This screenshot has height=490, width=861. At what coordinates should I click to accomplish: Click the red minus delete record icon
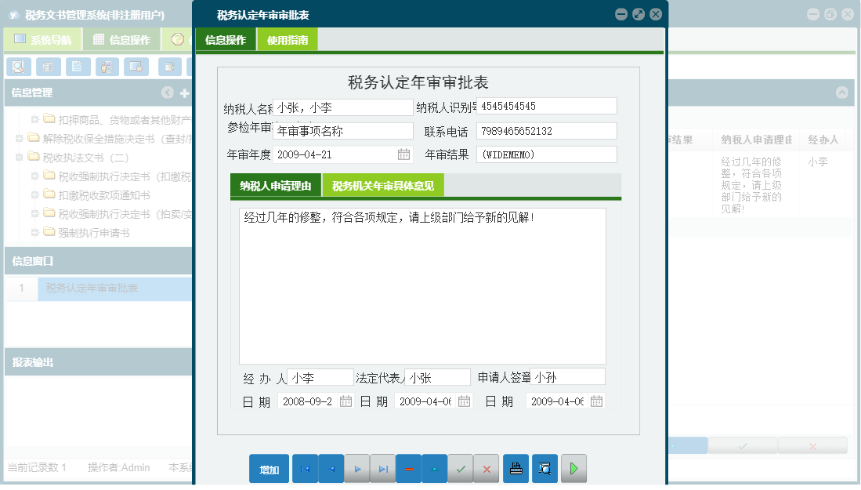[x=408, y=468]
